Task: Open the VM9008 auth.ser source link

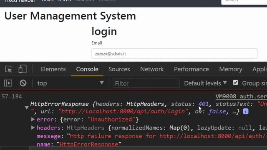Action: pos(241,96)
